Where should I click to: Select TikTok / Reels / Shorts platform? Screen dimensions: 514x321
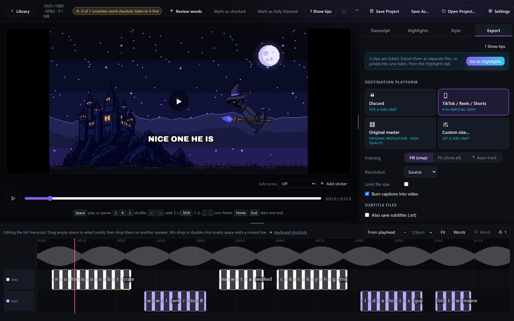click(x=473, y=102)
